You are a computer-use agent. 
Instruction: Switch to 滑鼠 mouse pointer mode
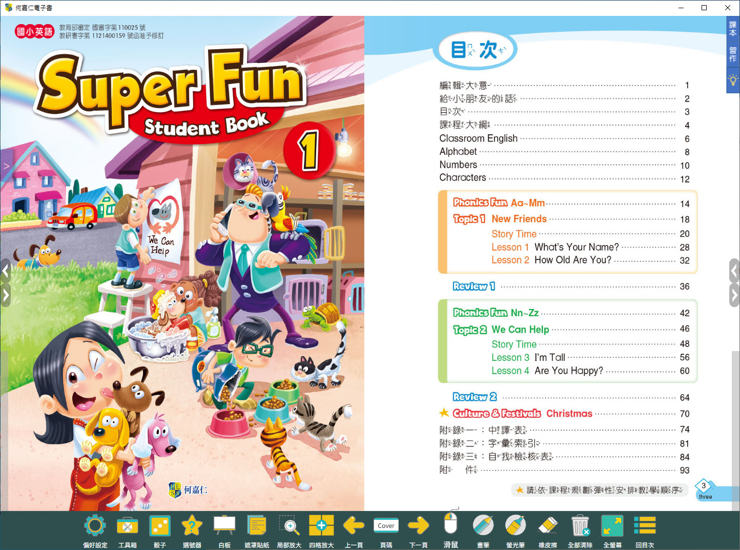450,525
